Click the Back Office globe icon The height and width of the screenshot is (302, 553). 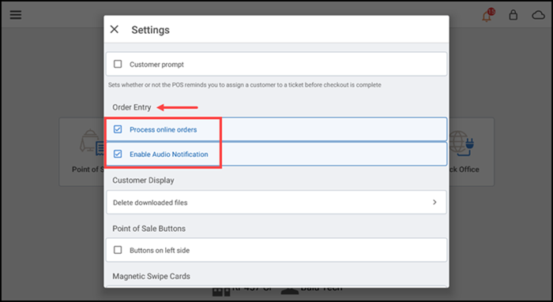[x=461, y=143]
